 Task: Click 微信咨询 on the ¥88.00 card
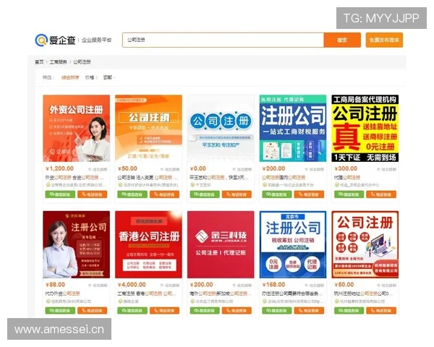pos(60,311)
